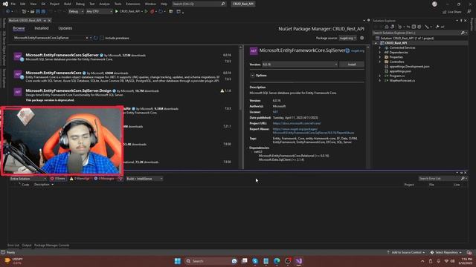The height and width of the screenshot is (267, 476).
Task: Click Collapse All icon in Solution Explorer toolbar
Action: click(414, 27)
